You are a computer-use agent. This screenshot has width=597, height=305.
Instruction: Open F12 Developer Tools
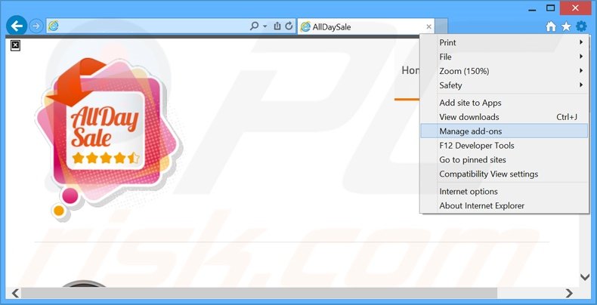(504, 146)
